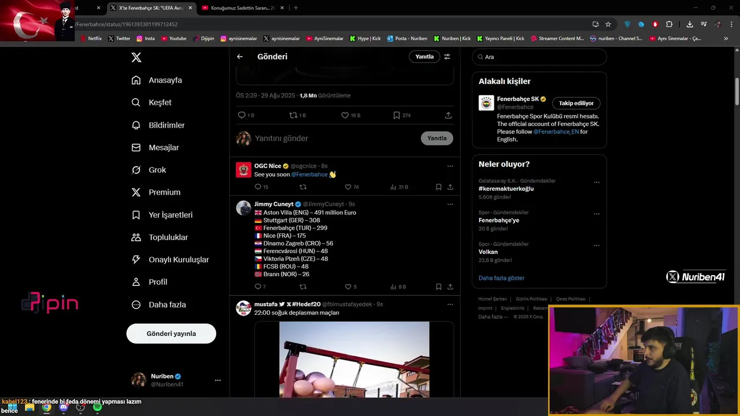Open the X logo home icon

point(136,57)
